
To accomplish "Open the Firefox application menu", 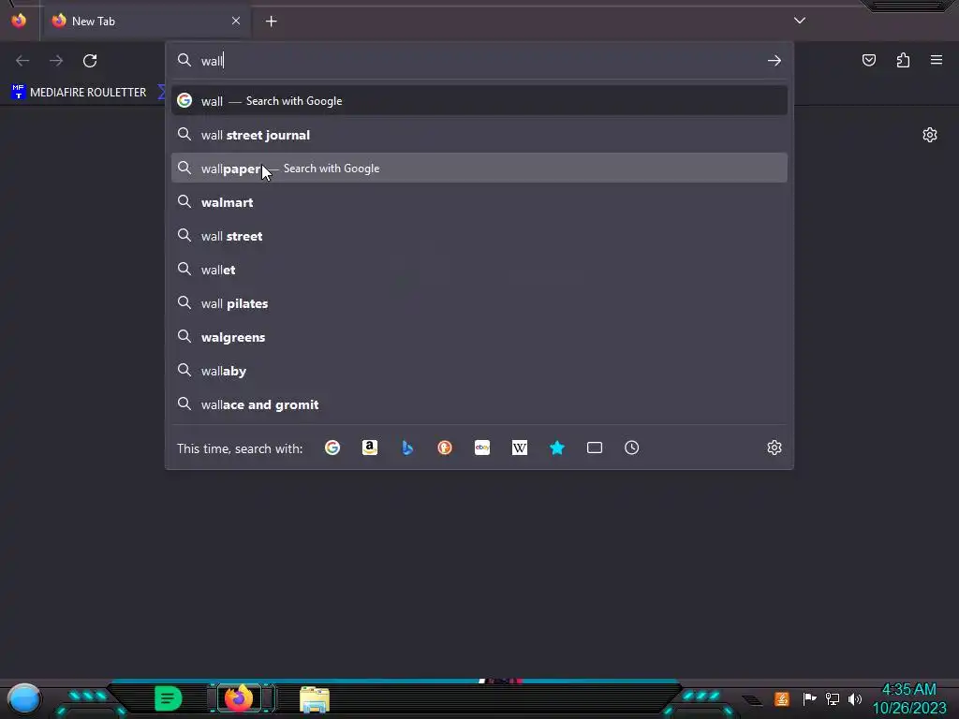I will pos(937,60).
